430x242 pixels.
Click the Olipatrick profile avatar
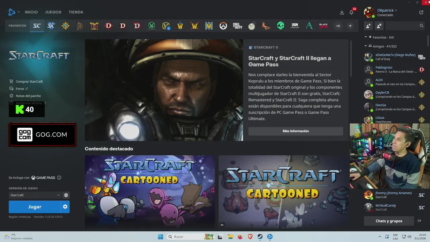tap(369, 12)
